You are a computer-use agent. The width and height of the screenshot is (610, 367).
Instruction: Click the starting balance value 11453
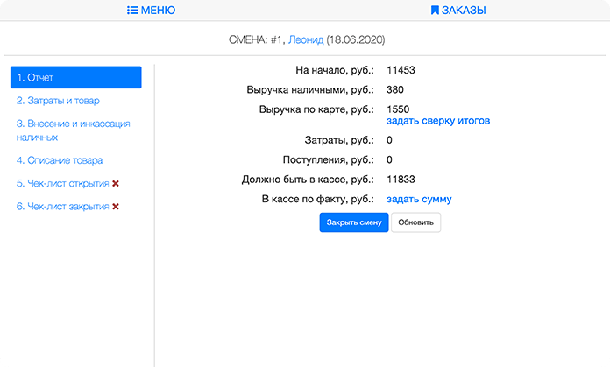point(401,69)
